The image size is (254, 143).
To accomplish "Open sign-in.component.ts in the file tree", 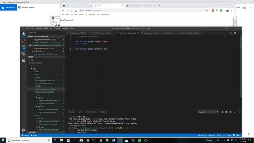I will (x=47, y=104).
